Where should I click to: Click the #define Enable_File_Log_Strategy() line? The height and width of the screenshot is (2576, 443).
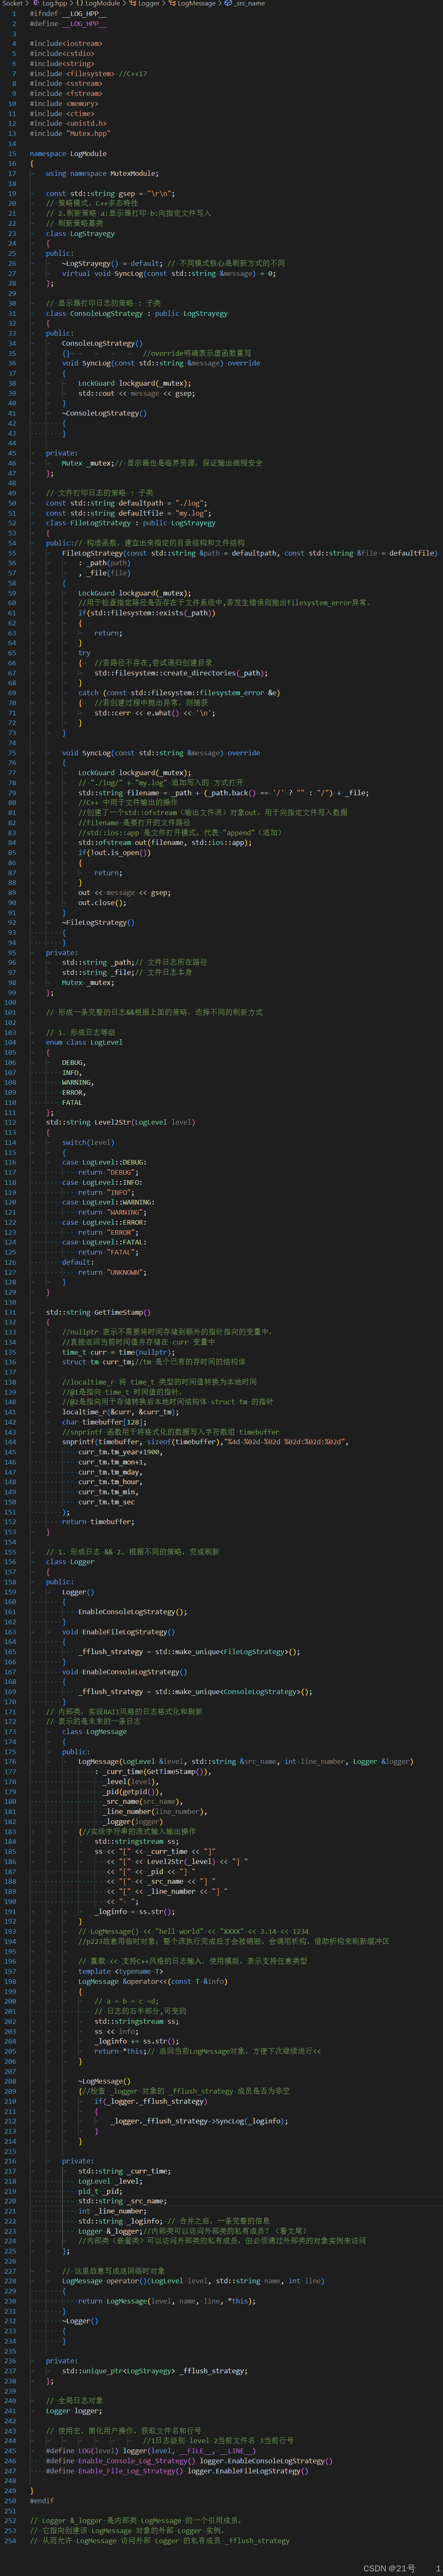178,2471
